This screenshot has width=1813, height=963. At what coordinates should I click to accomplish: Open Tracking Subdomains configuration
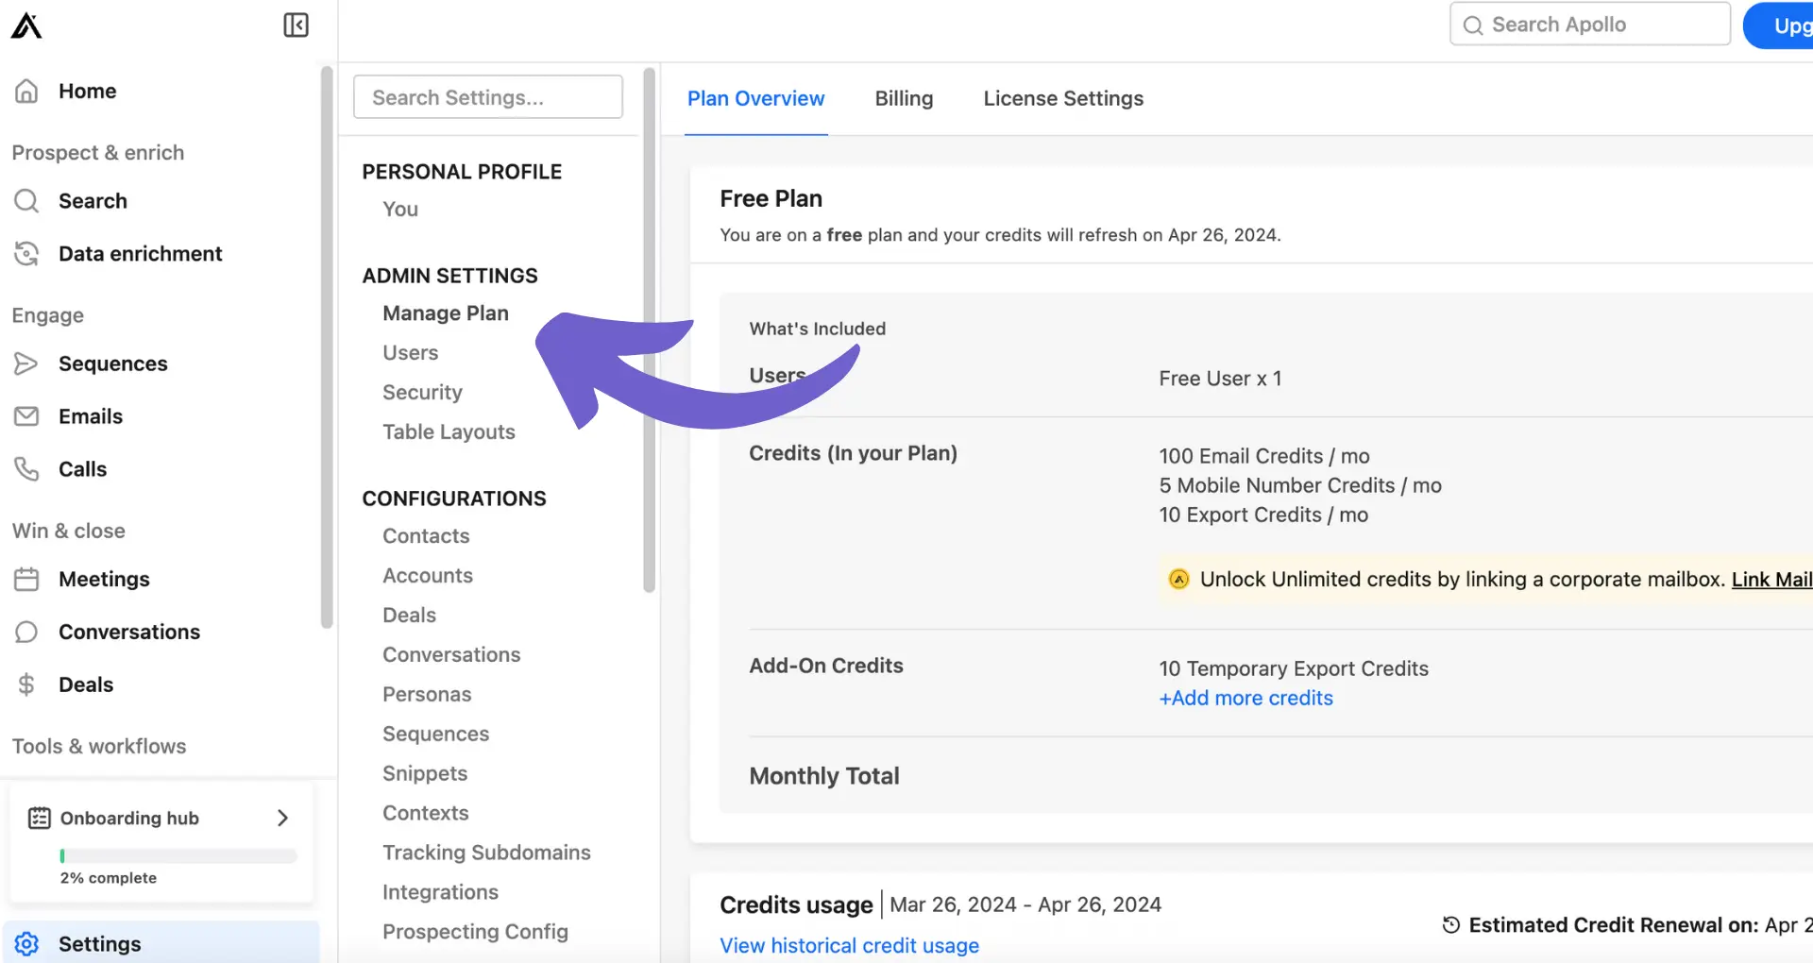[486, 853]
